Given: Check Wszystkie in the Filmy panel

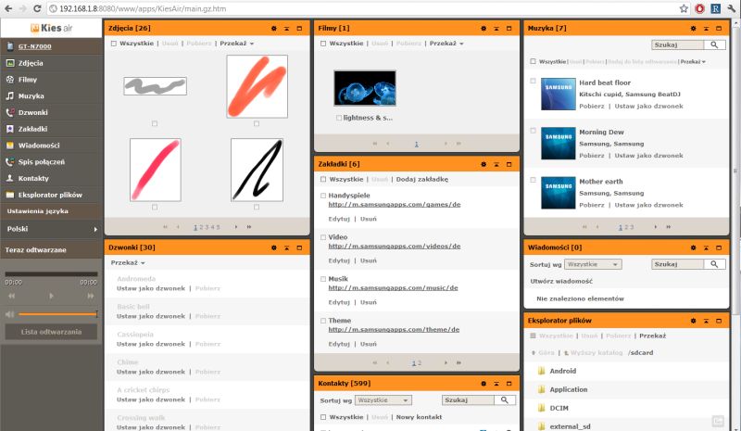Looking at the screenshot, I should point(323,44).
